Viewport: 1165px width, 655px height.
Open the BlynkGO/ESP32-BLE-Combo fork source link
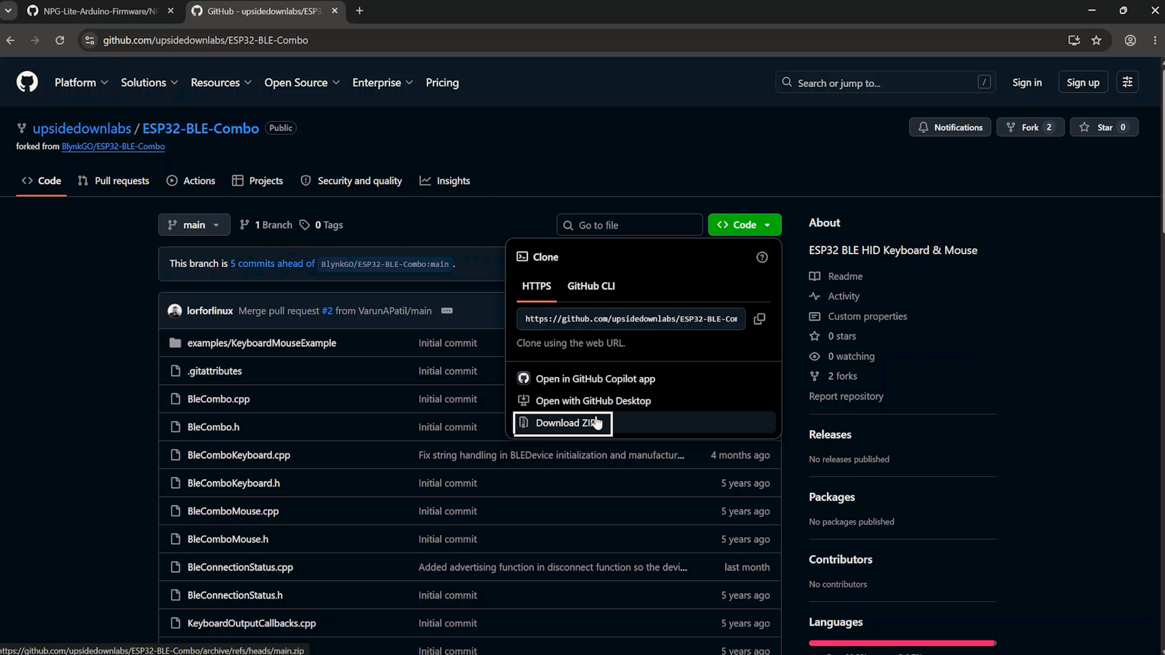click(113, 147)
